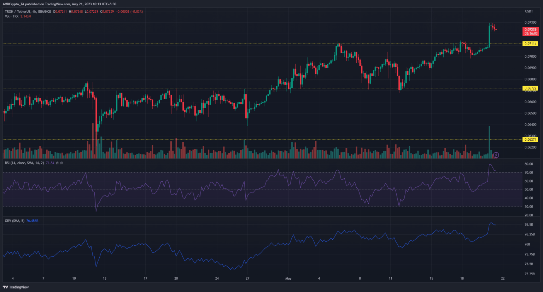Viewport: 543px width, 292px height.
Task: Click date 22 on the time axis
Action: (x=502, y=279)
